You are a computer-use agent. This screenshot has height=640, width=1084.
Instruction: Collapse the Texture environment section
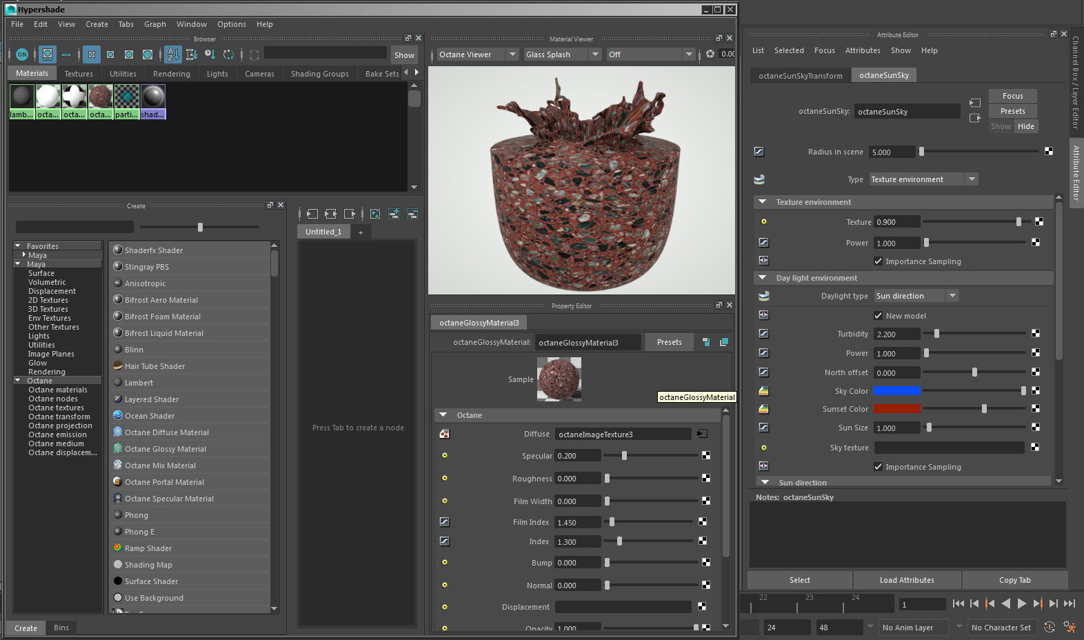pos(762,202)
